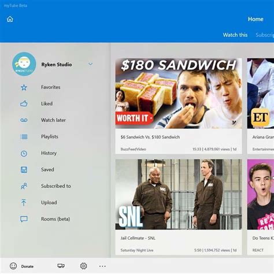274x274 pixels.
Task: Open the Saved floppy disk icon
Action: click(24, 170)
